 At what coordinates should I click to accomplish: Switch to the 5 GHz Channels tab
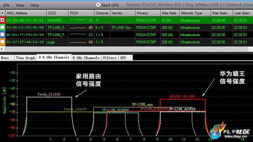86,58
